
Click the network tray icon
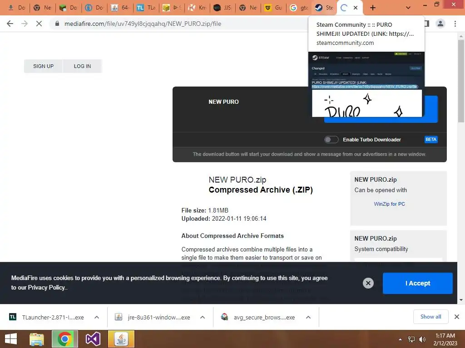pyautogui.click(x=411, y=339)
